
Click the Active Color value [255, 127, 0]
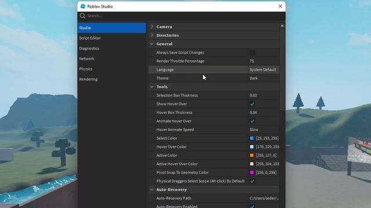(x=266, y=155)
